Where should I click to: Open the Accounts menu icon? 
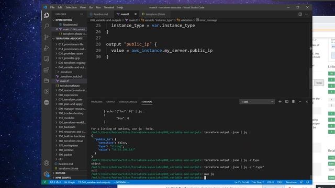[x=47, y=163]
